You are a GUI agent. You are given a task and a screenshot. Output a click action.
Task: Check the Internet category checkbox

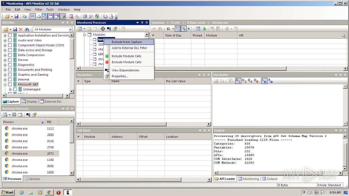(x=10, y=79)
